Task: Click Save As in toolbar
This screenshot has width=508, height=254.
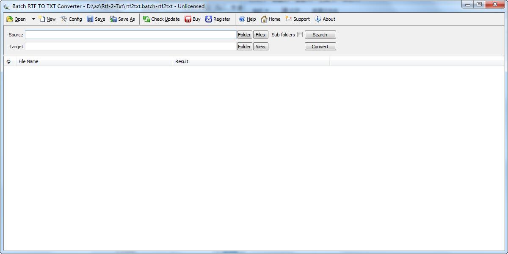Action: (x=122, y=19)
